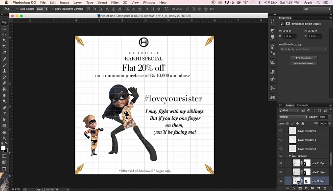Activate the Zoom tool
This screenshot has width=333, height=191.
pyautogui.click(x=4, y=138)
